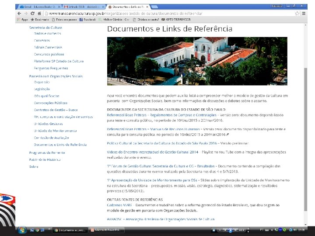Open the Apps shortcut in bookmarks bar

click(22, 20)
